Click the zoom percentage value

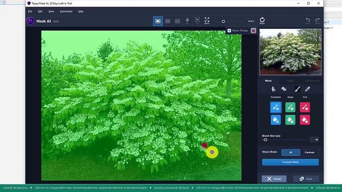(251, 21)
